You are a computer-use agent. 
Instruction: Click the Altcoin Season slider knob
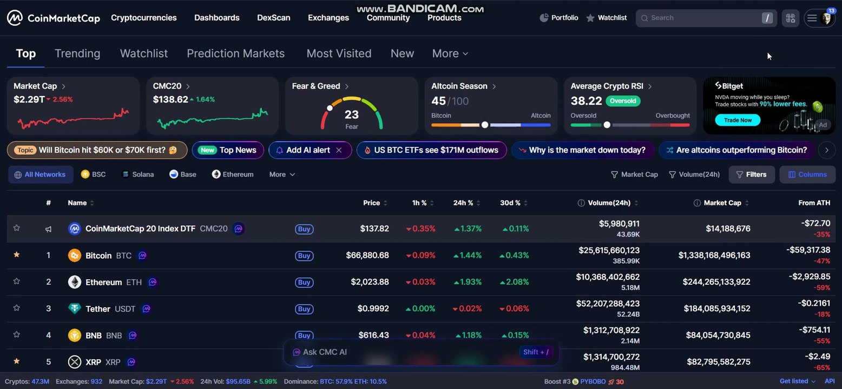(x=485, y=125)
